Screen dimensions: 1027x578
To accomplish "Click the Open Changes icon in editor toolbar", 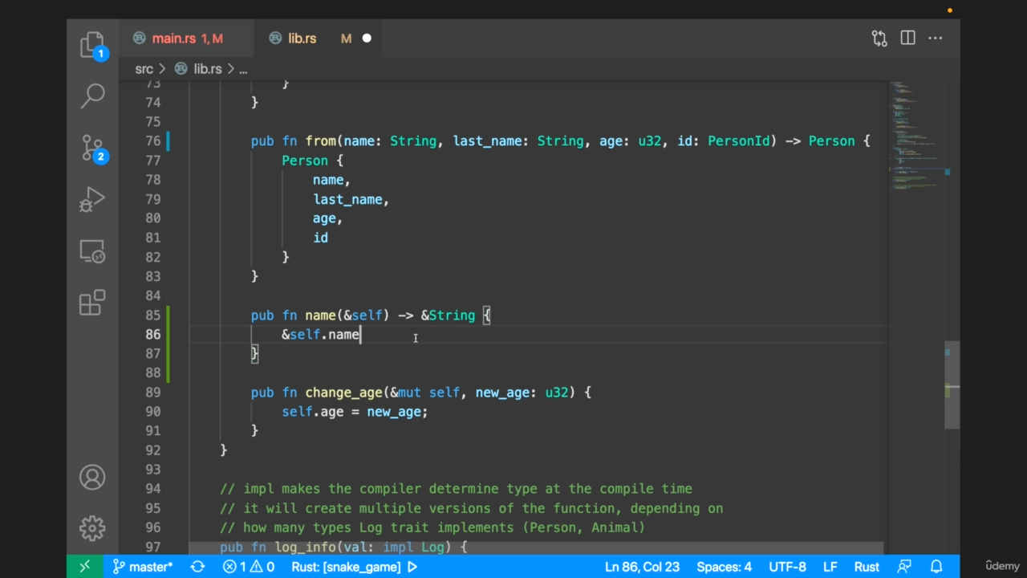I will point(879,39).
